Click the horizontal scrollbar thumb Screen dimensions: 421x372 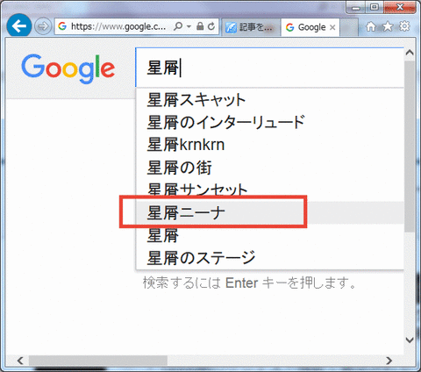click(x=98, y=361)
